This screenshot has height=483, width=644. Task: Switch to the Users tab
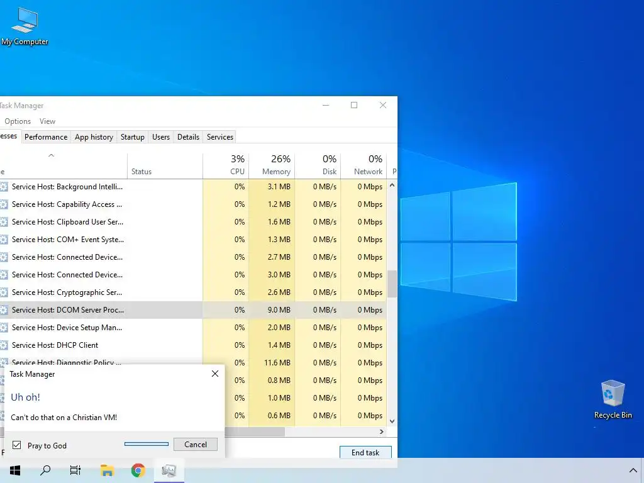click(161, 136)
